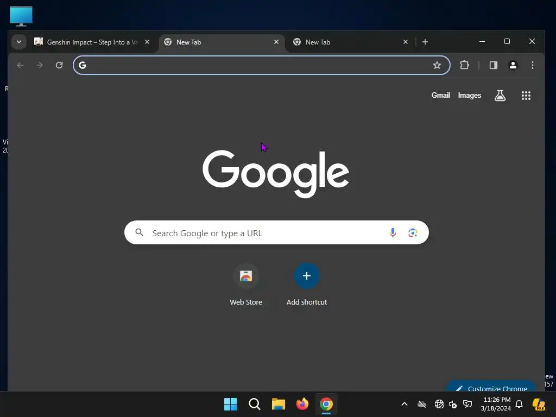Screen dimensions: 556x417
Task: Switch to the Genshin Impact tab
Action: [86, 42]
